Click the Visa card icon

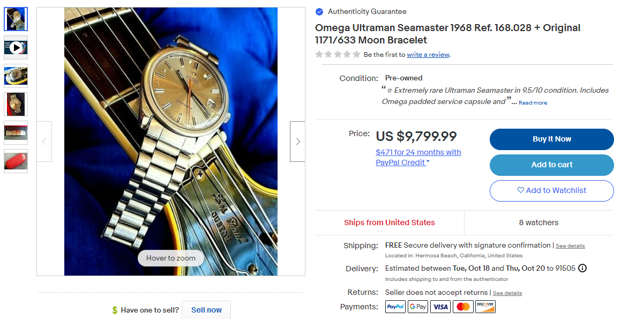(440, 307)
